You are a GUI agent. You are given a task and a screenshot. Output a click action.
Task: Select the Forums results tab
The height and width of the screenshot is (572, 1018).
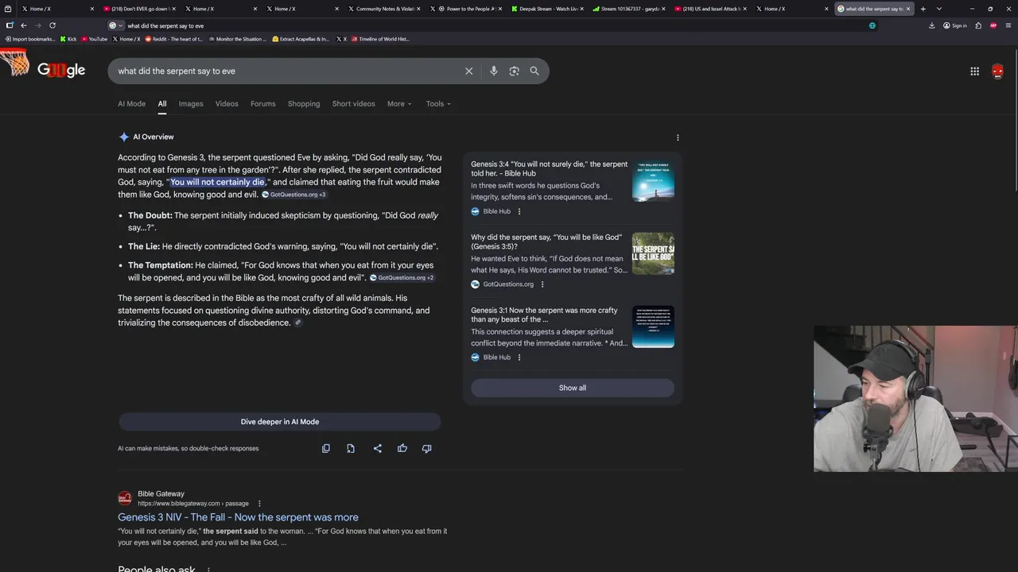click(x=263, y=104)
